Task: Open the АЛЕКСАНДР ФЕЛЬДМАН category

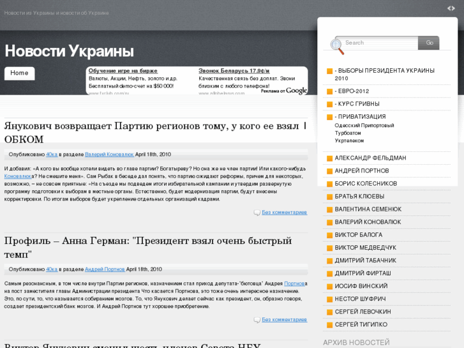Action: click(370, 158)
